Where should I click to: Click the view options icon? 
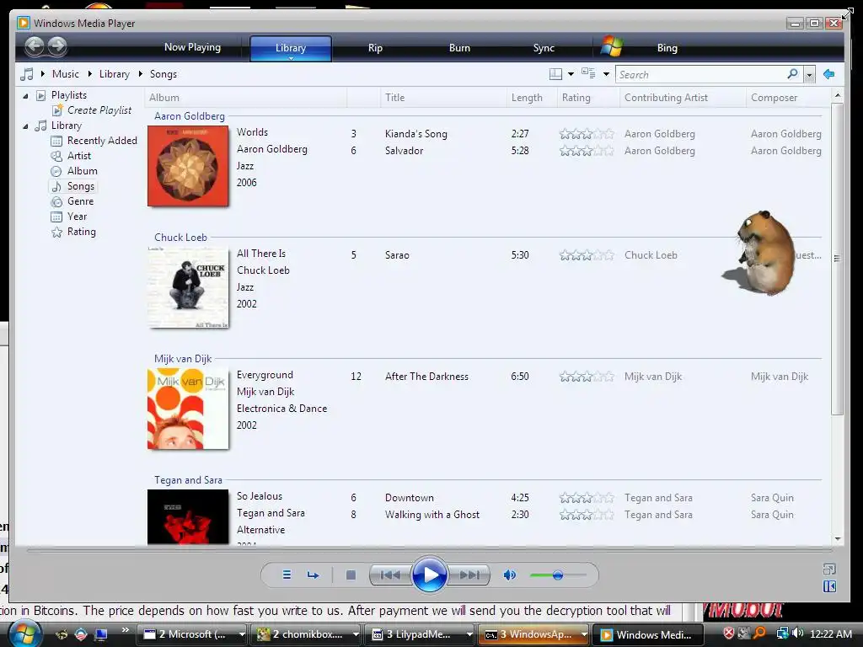(588, 73)
